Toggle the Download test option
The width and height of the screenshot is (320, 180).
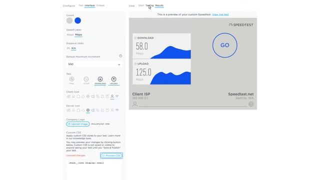point(100,80)
